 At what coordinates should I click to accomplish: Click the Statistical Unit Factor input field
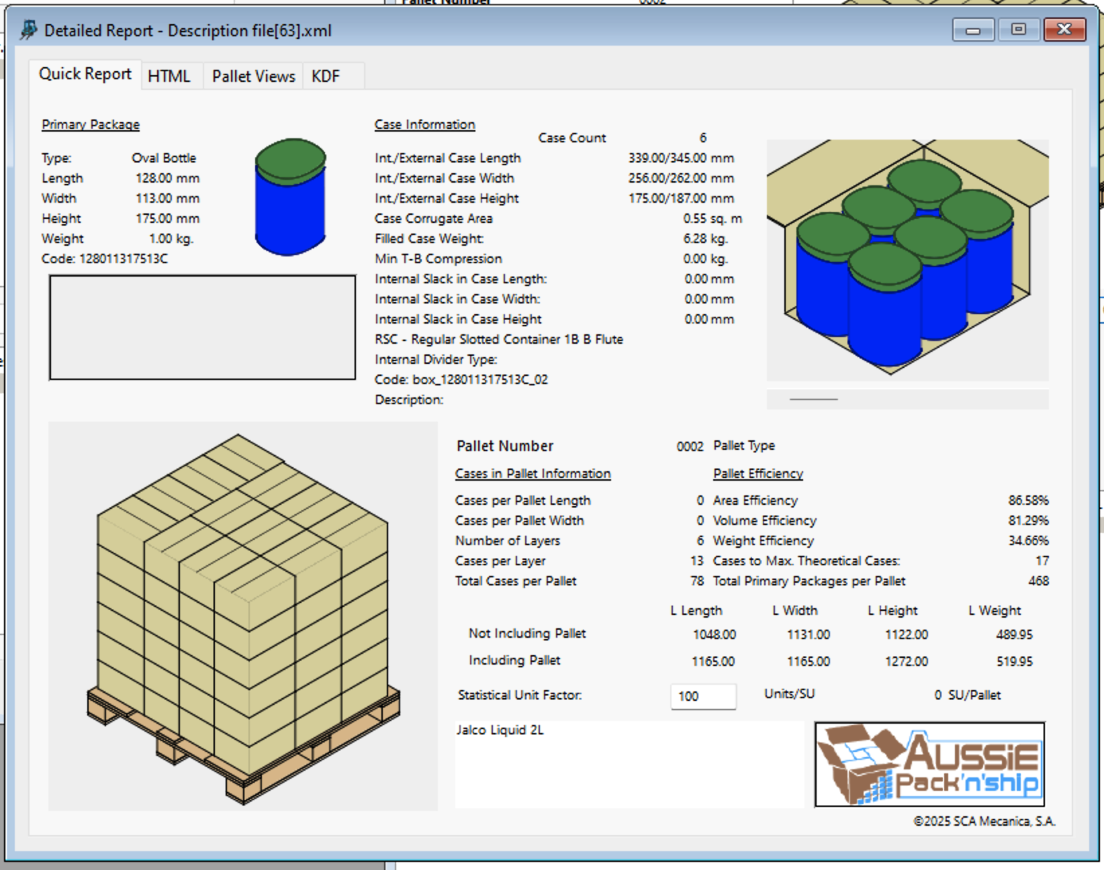[x=703, y=696]
